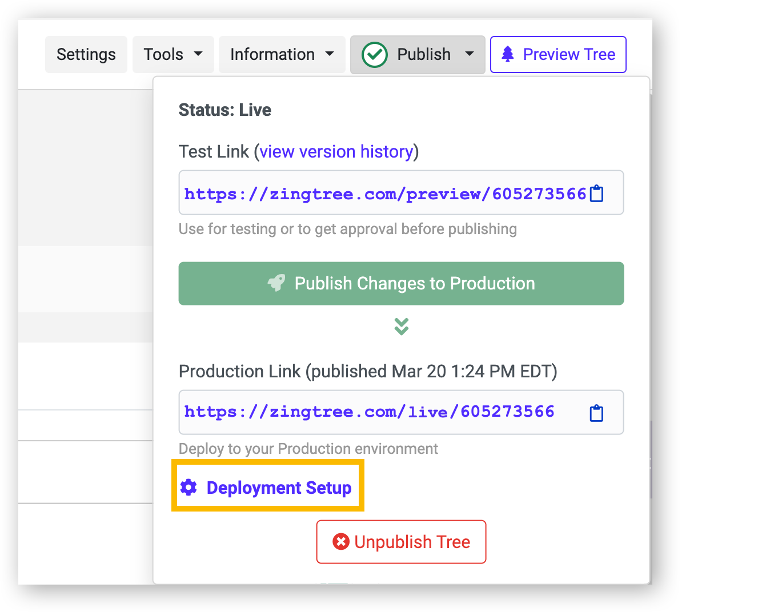Expand the Information dropdown
The height and width of the screenshot is (612, 778).
[282, 54]
